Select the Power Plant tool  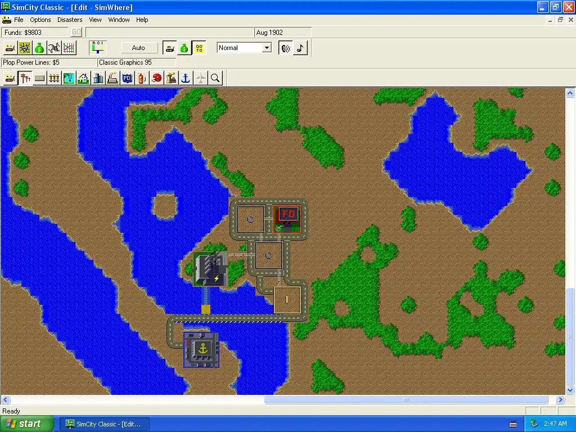point(172,78)
